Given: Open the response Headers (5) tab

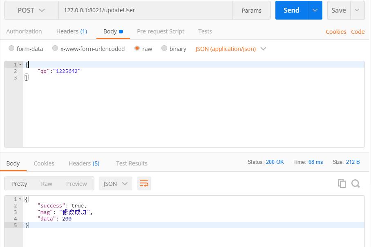Looking at the screenshot, I should click(x=84, y=163).
